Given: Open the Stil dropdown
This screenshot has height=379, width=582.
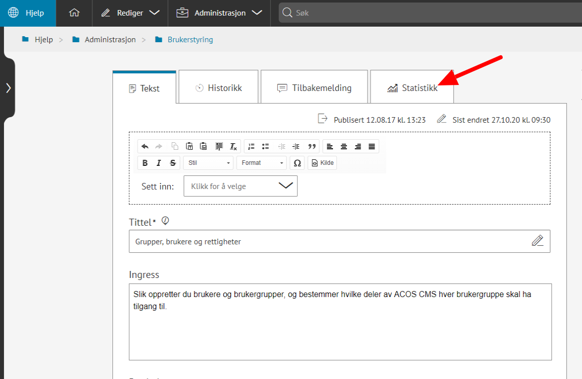Looking at the screenshot, I should [x=208, y=163].
